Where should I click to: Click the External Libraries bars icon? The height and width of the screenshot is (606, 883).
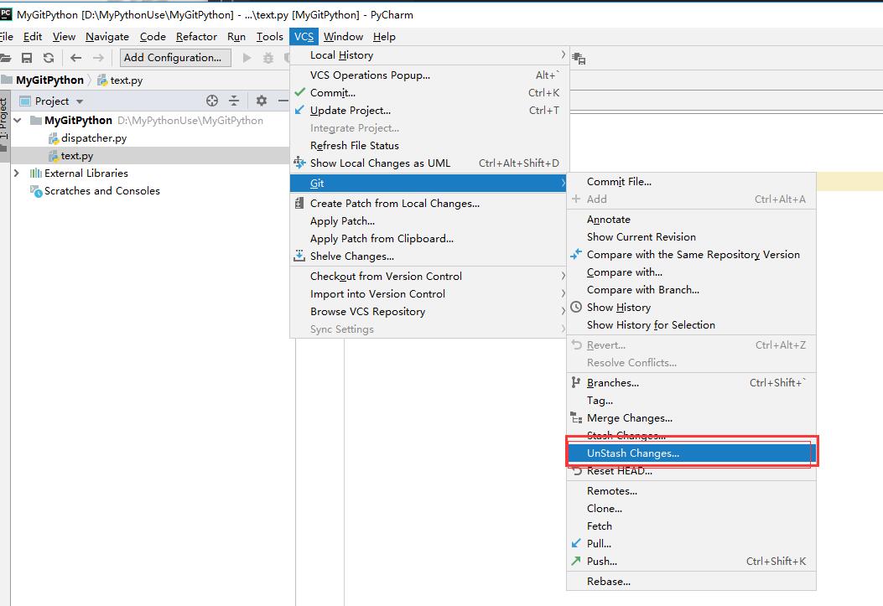pyautogui.click(x=35, y=174)
